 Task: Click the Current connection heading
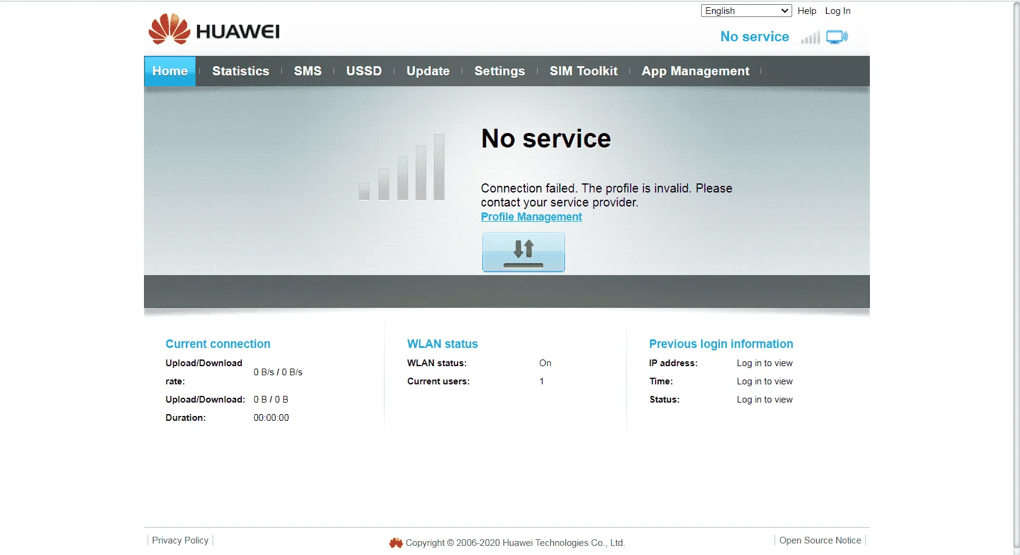coord(218,344)
